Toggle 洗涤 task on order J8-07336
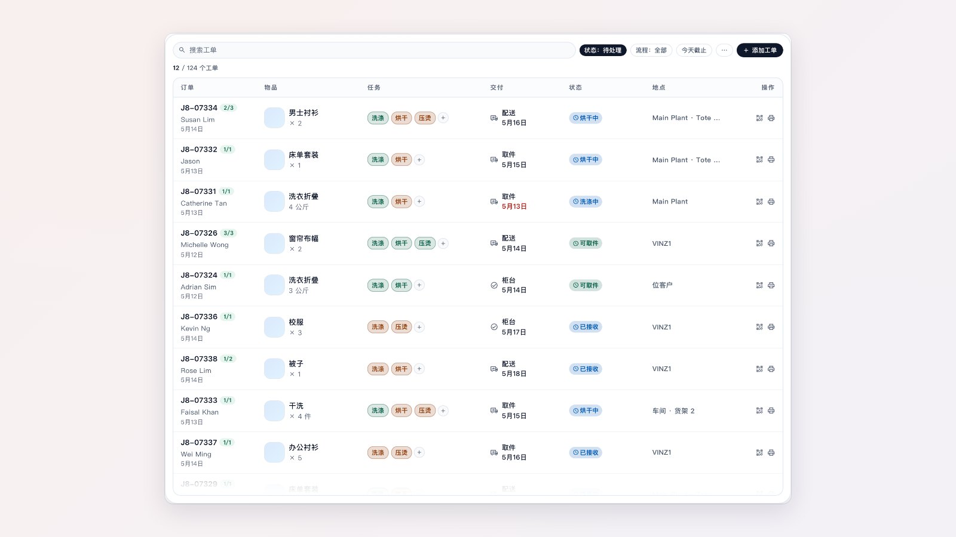The width and height of the screenshot is (956, 537). pos(378,327)
